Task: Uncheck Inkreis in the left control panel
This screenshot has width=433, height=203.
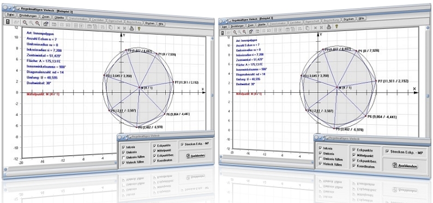Action: point(123,147)
